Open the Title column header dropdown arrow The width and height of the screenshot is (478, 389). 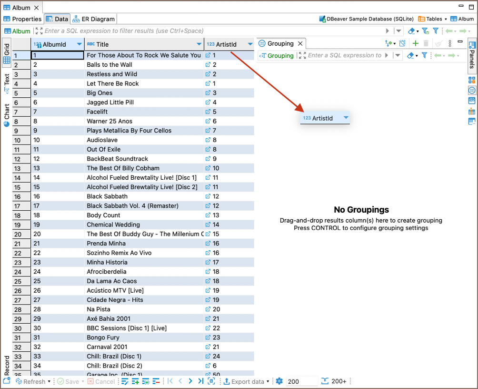click(199, 44)
